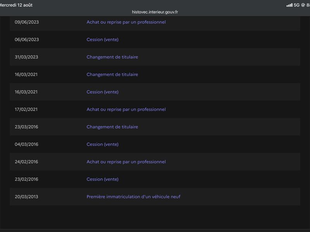Select the date 09/06/2023
The width and height of the screenshot is (310, 232).
pyautogui.click(x=27, y=22)
